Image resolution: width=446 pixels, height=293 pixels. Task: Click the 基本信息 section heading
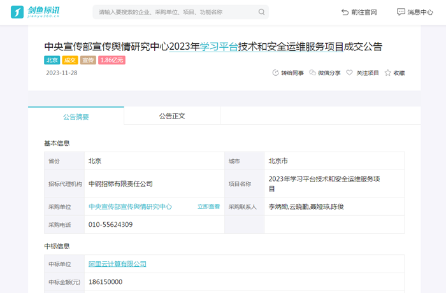click(x=57, y=143)
